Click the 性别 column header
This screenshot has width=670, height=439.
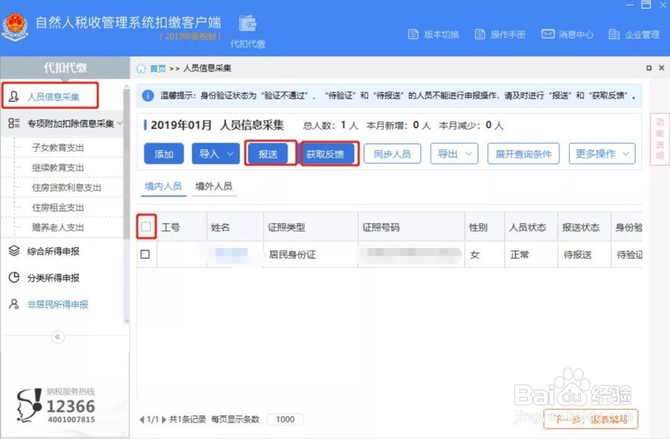pyautogui.click(x=484, y=227)
